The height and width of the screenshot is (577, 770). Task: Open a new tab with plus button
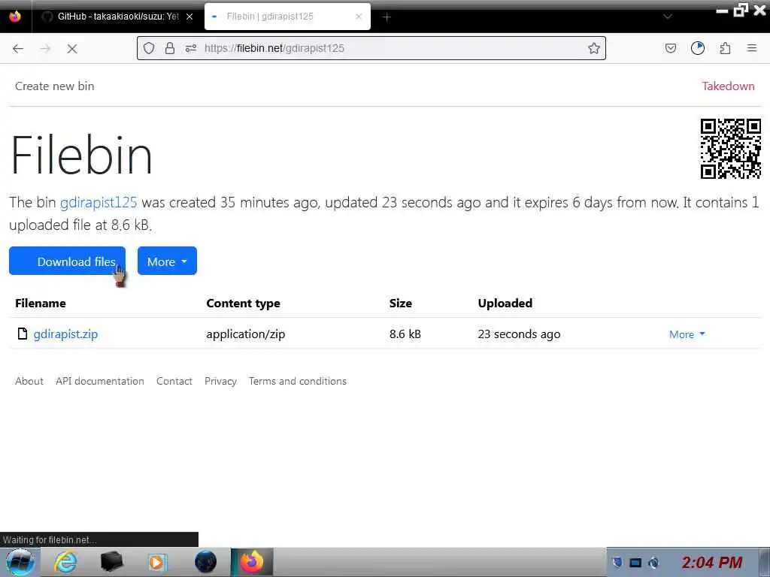click(387, 17)
